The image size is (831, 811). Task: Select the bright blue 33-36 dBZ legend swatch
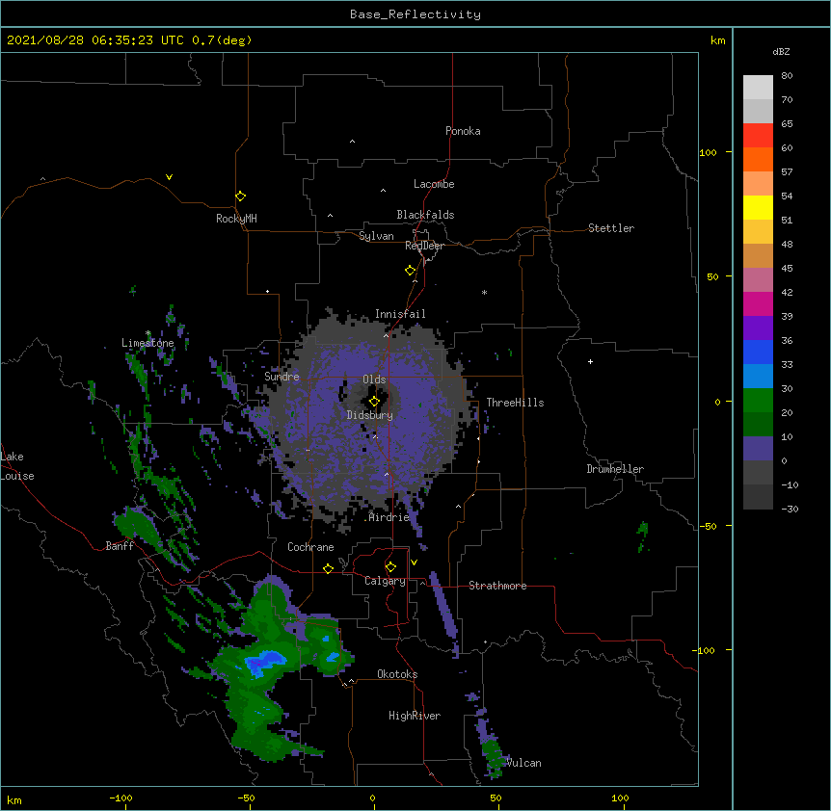tap(758, 352)
